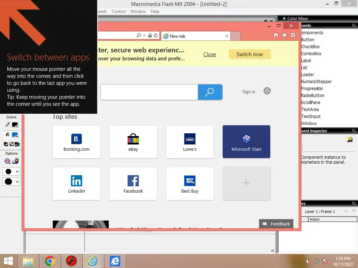Open the Linkedin top site tile

click(x=77, y=184)
